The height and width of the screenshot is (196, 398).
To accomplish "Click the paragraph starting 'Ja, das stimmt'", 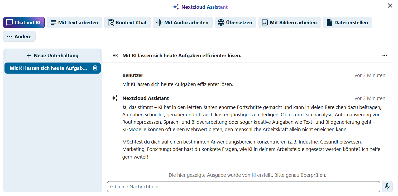I will coord(252,118).
